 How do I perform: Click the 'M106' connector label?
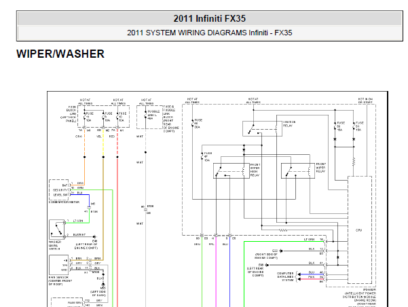tap(96, 272)
